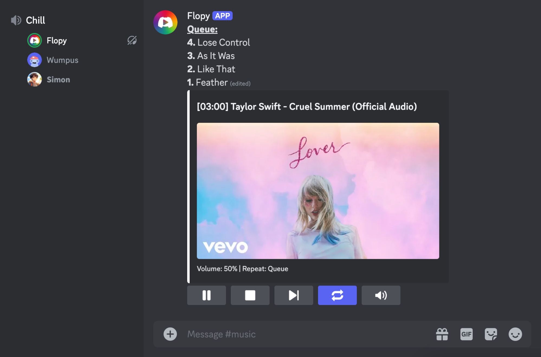The height and width of the screenshot is (357, 541).
Task: Open the volume control button
Action: pyautogui.click(x=381, y=295)
